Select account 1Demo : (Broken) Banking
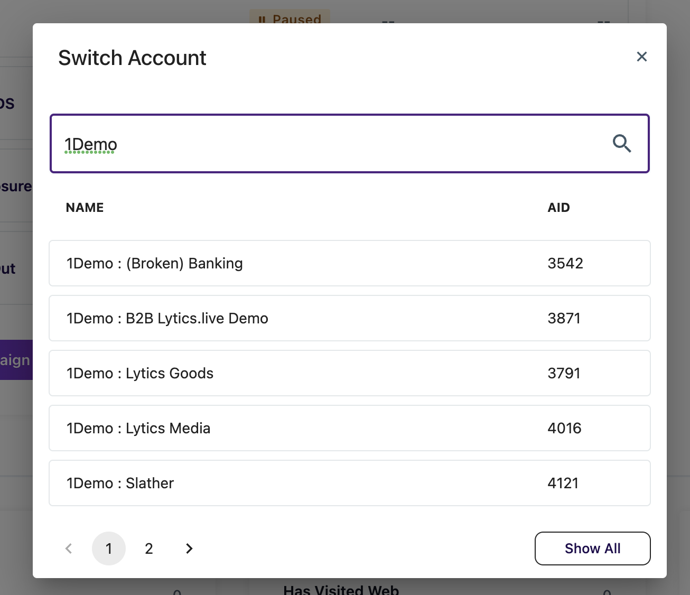690x595 pixels. 350,263
